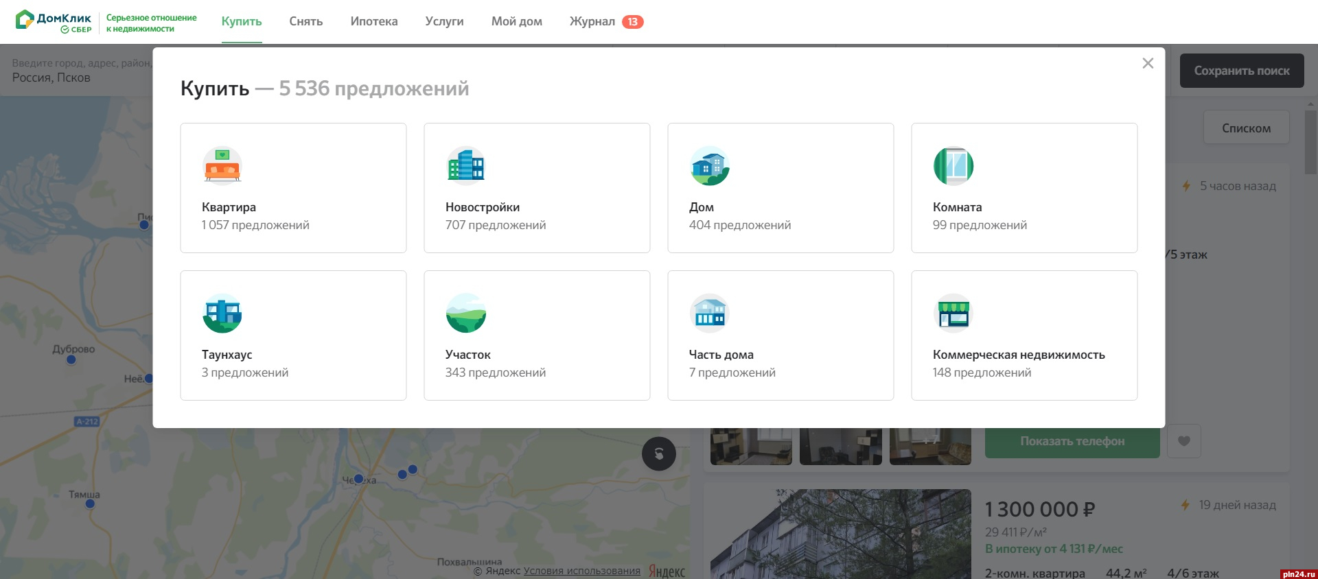Click the Новостройки buildings icon
This screenshot has height=579, width=1318.
pyautogui.click(x=466, y=166)
